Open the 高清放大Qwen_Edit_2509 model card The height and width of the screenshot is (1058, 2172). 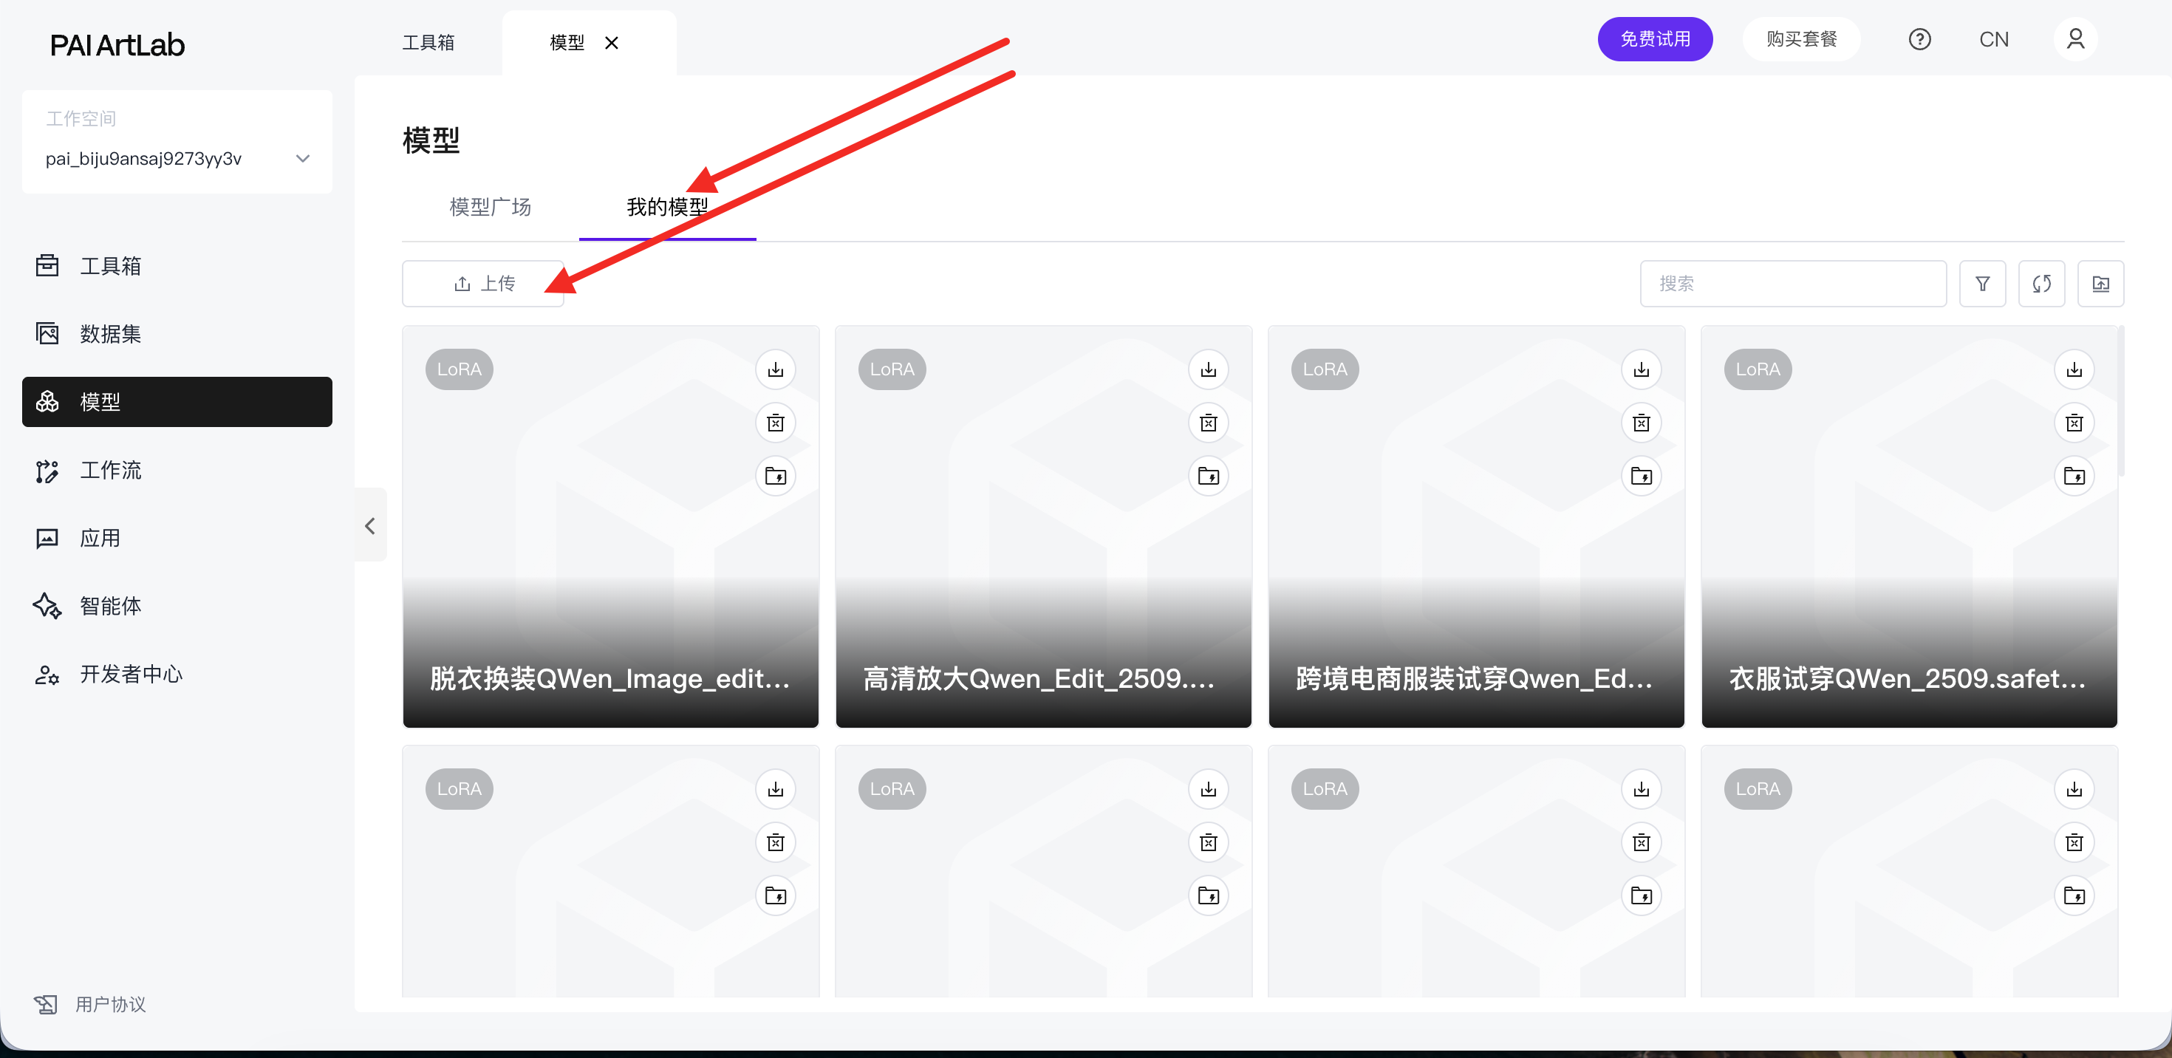pos(1043,526)
